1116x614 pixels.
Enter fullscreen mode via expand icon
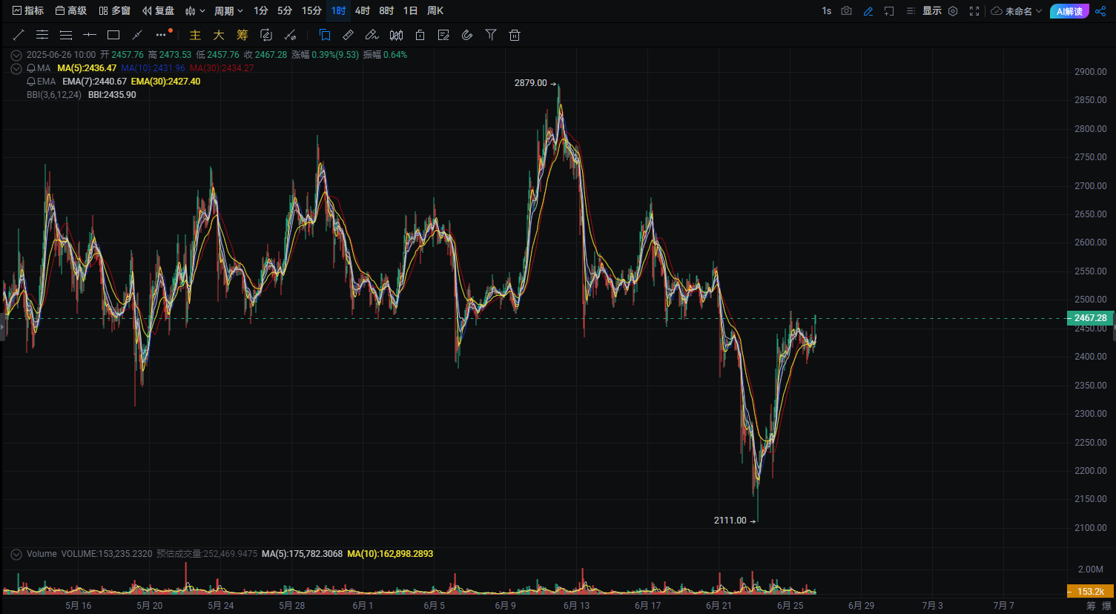coord(974,11)
